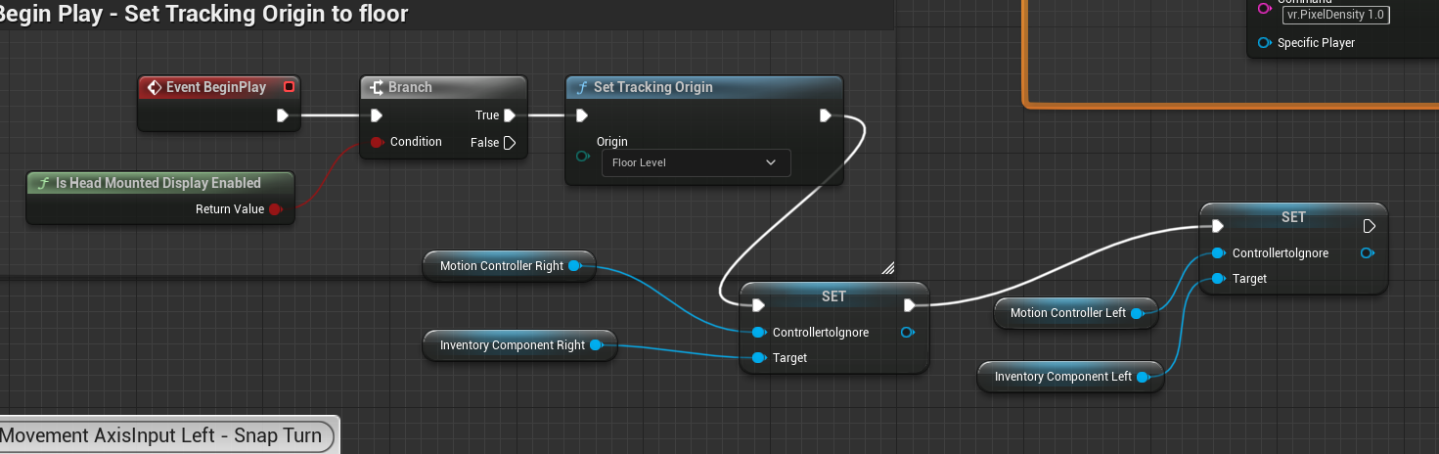Click the Motion Controller Right output pin
Image resolution: width=1439 pixels, height=454 pixels.
[575, 266]
